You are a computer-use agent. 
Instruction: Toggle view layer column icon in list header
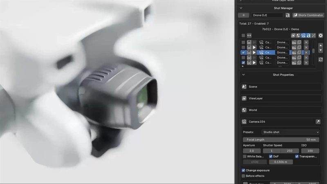[x=293, y=36]
